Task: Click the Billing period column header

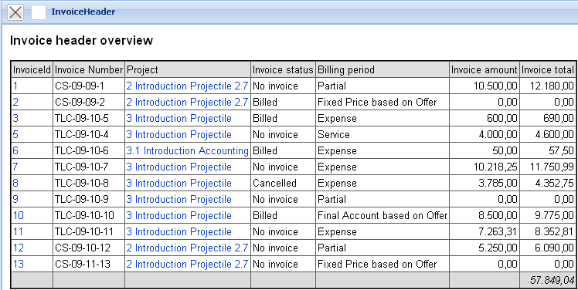Action: [x=382, y=69]
